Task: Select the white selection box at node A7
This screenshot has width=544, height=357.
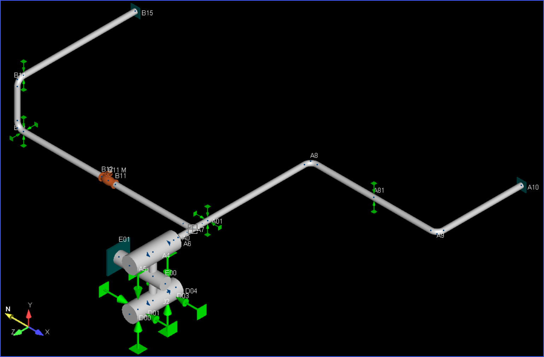Action: 192,229
